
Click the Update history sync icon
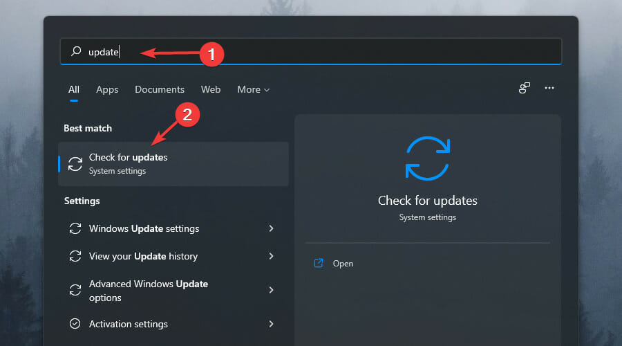click(x=75, y=256)
